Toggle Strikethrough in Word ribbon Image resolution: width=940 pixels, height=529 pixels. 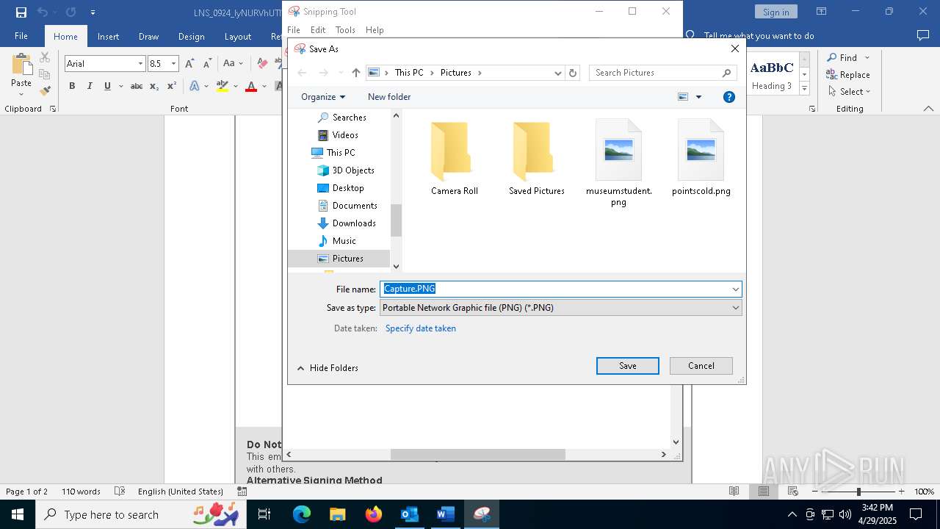coord(136,86)
